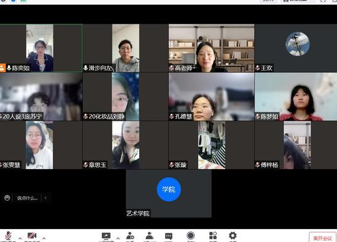Viewport: 337px width, 242px height.
Task: Click the 说点什么 chat input field
Action: coord(27,198)
